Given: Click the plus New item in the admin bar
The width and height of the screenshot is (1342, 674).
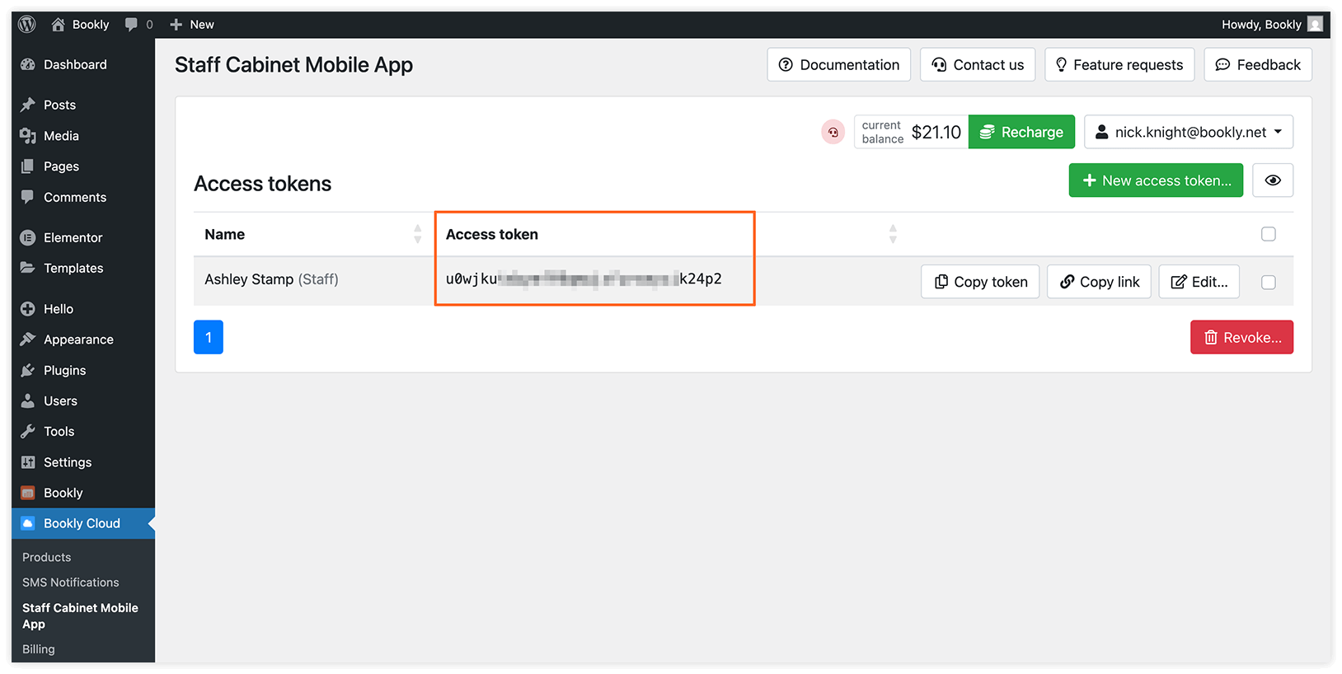Looking at the screenshot, I should coord(191,25).
